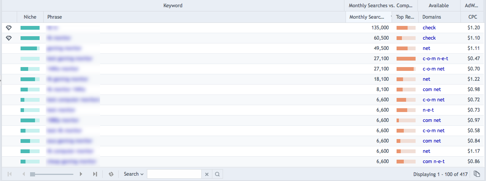Click the "net" domain link for 49,500 row
This screenshot has height=181, width=486.
426,48
